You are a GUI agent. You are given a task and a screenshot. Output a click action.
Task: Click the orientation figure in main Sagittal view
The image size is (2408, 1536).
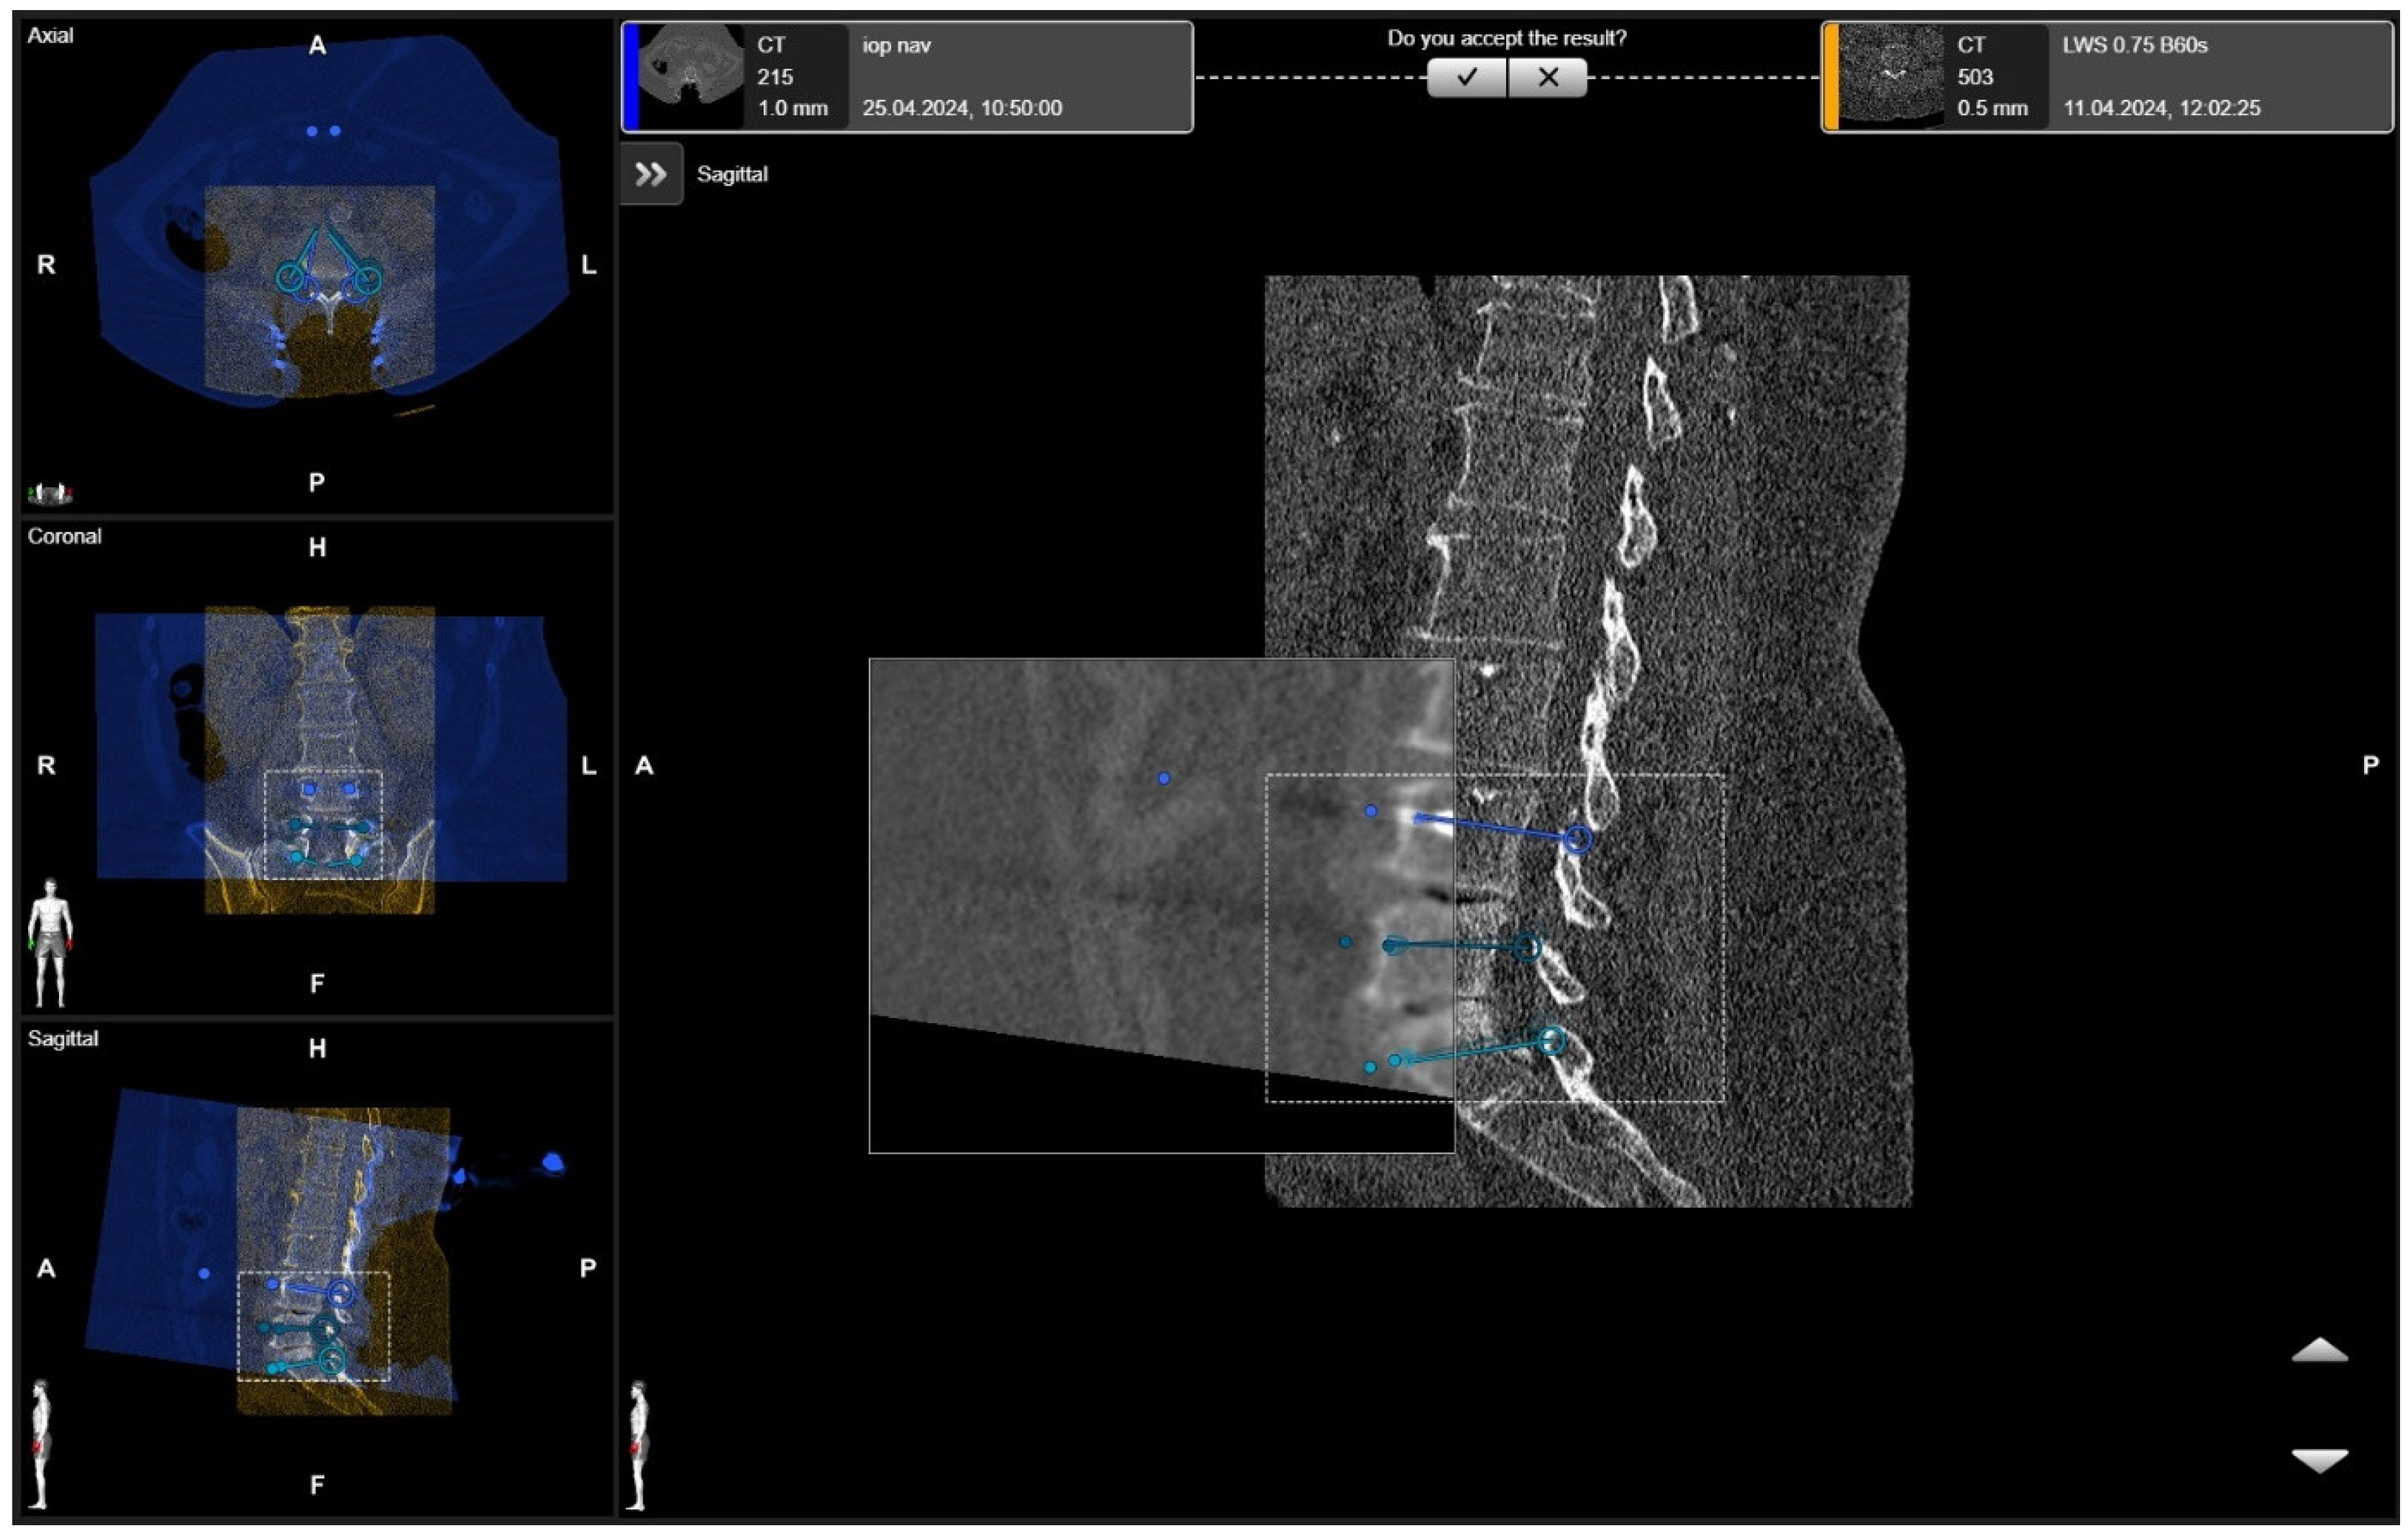tap(638, 1445)
